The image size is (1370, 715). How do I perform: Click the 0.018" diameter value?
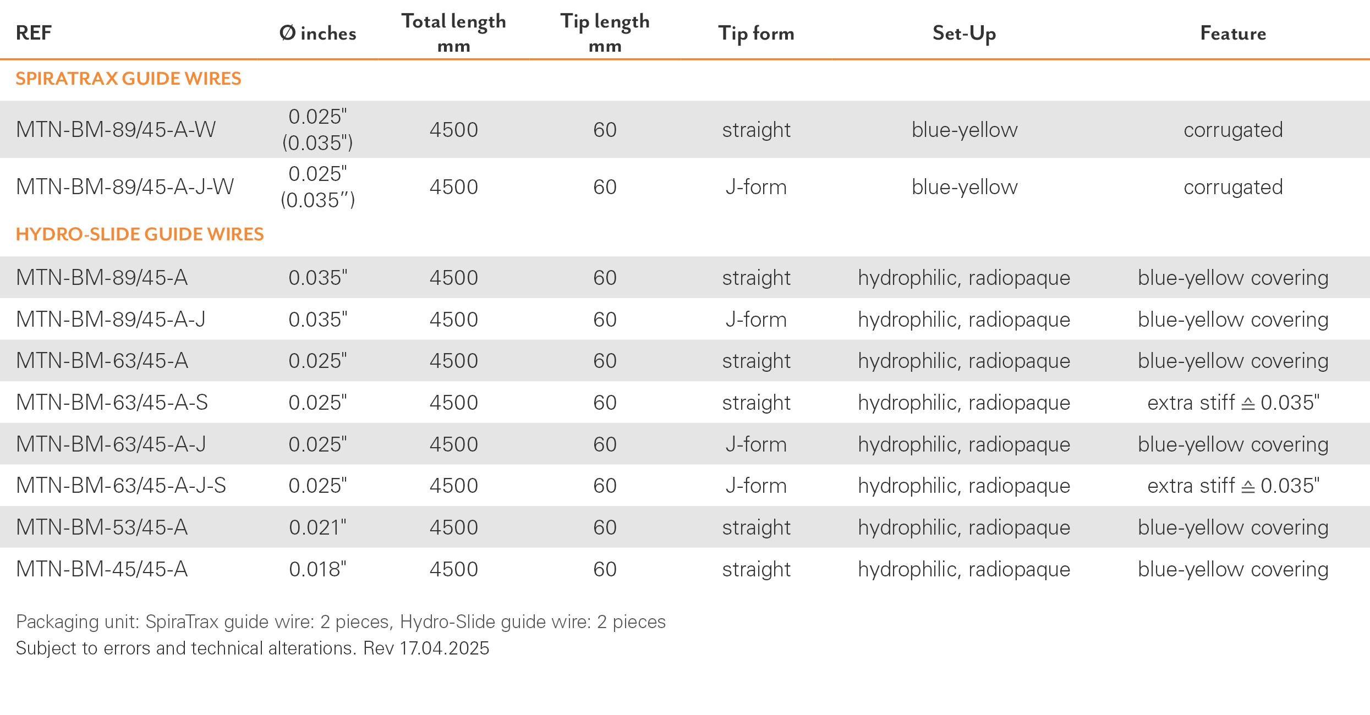[x=317, y=569]
